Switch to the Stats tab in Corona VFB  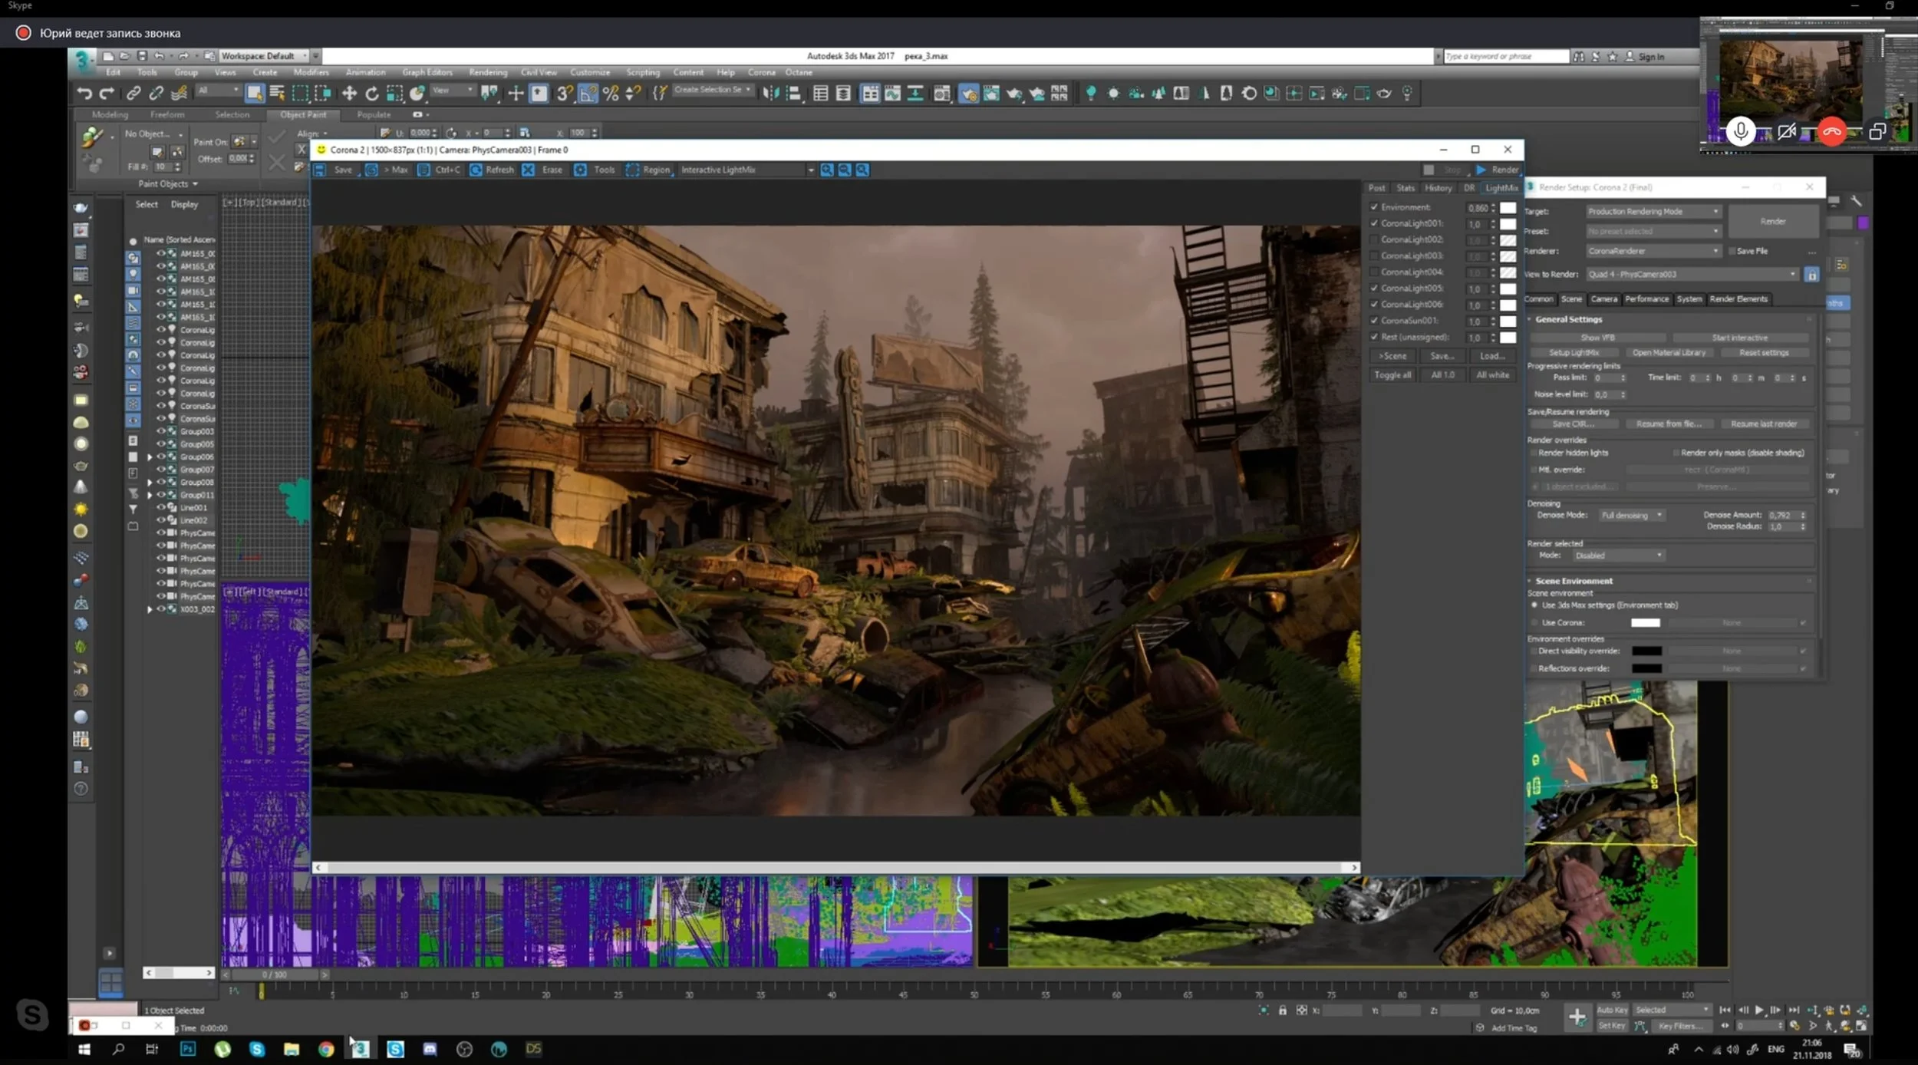pyautogui.click(x=1406, y=188)
